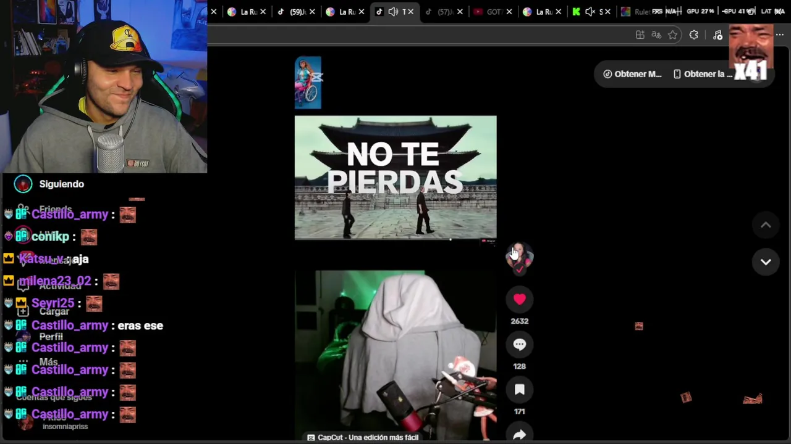Viewport: 791px width, 444px height.
Task: Click the Obtener la app button
Action: [x=703, y=74]
